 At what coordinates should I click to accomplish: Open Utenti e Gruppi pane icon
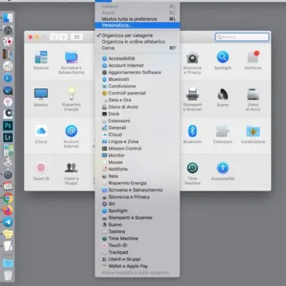pos(71,168)
